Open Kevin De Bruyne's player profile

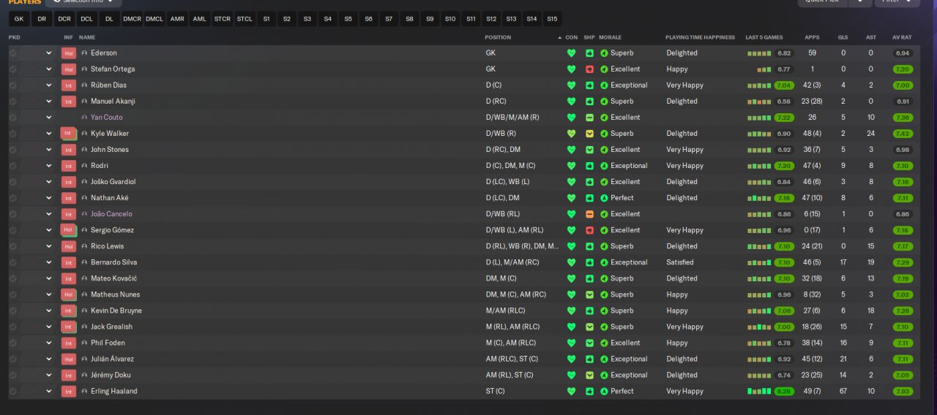116,311
